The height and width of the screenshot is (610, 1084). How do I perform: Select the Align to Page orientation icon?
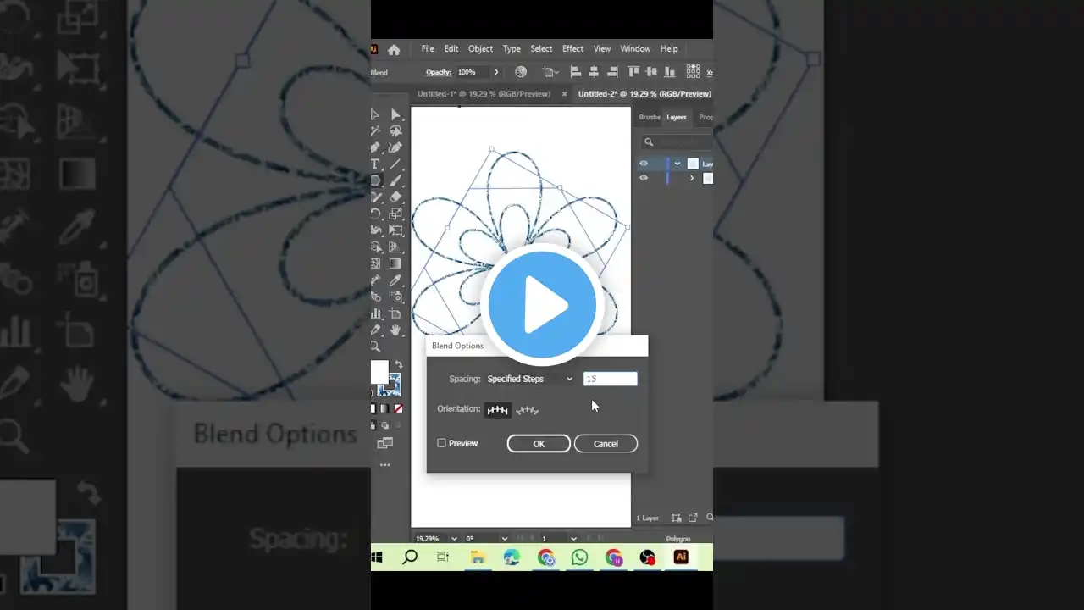(x=497, y=410)
